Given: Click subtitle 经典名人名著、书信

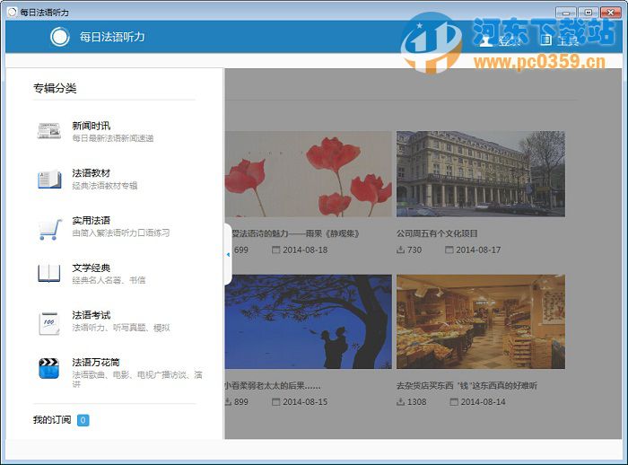Looking at the screenshot, I should click(109, 280).
